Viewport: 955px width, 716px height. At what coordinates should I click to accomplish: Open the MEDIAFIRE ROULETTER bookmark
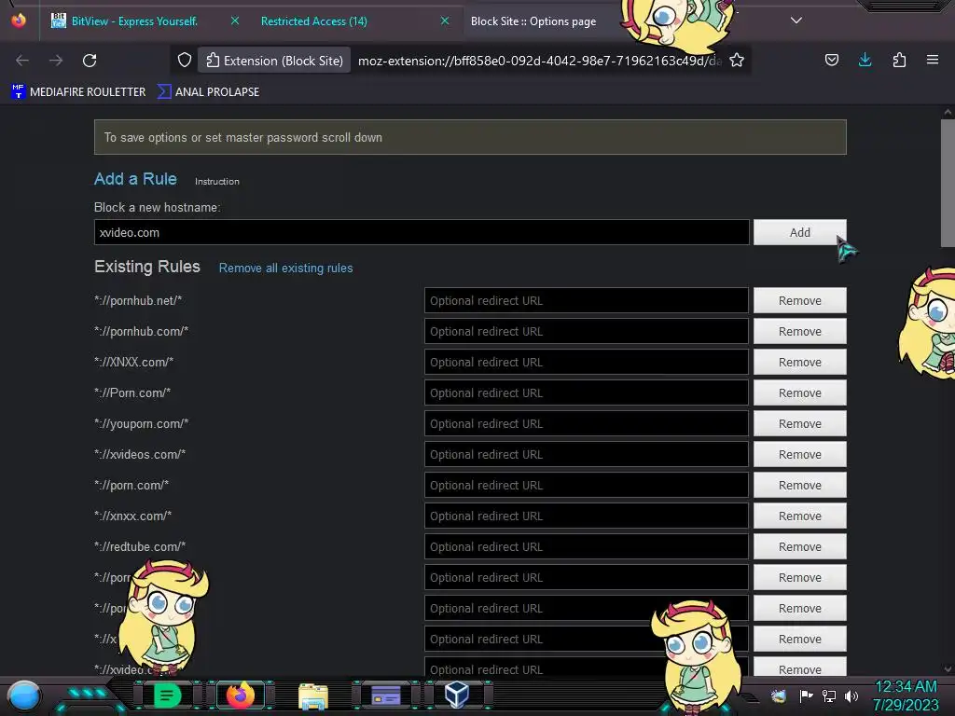click(x=78, y=92)
